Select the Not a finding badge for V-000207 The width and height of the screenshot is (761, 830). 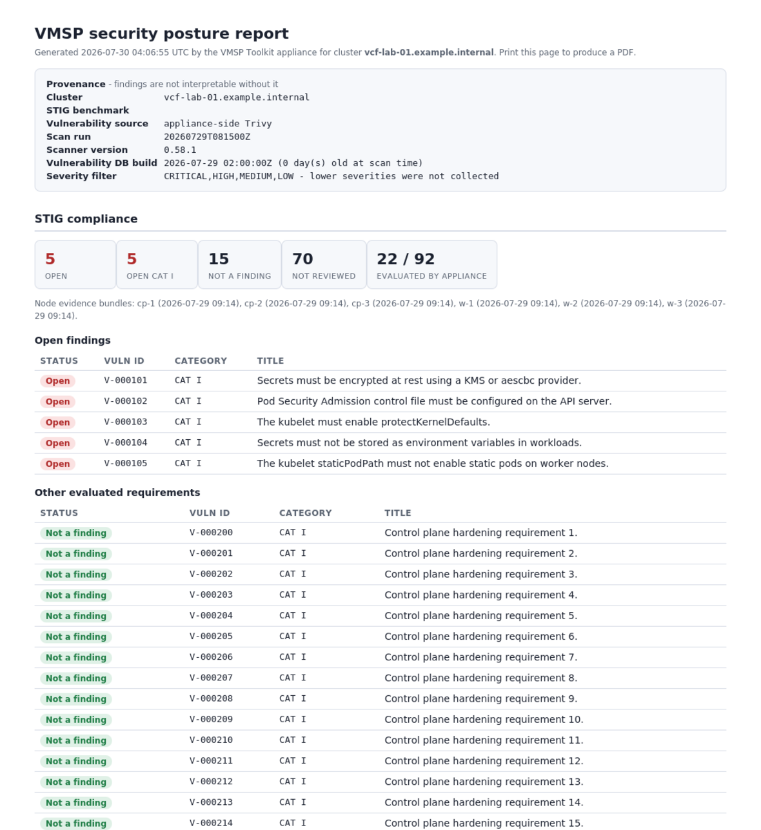point(76,678)
